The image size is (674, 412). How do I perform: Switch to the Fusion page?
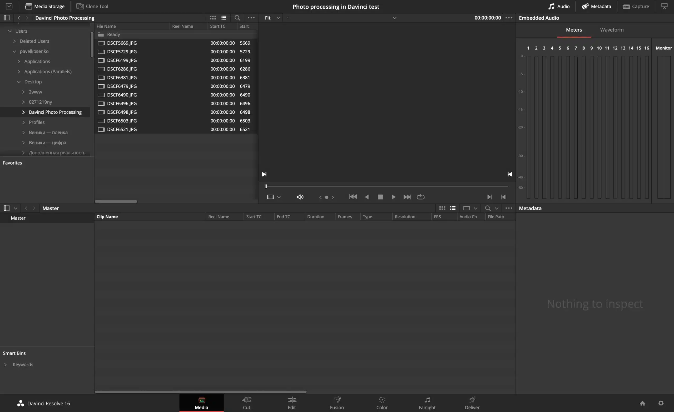click(337, 403)
